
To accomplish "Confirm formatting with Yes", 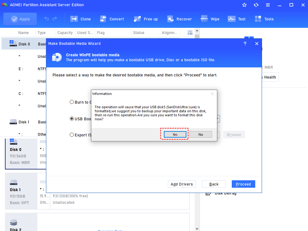I will 175,135.
